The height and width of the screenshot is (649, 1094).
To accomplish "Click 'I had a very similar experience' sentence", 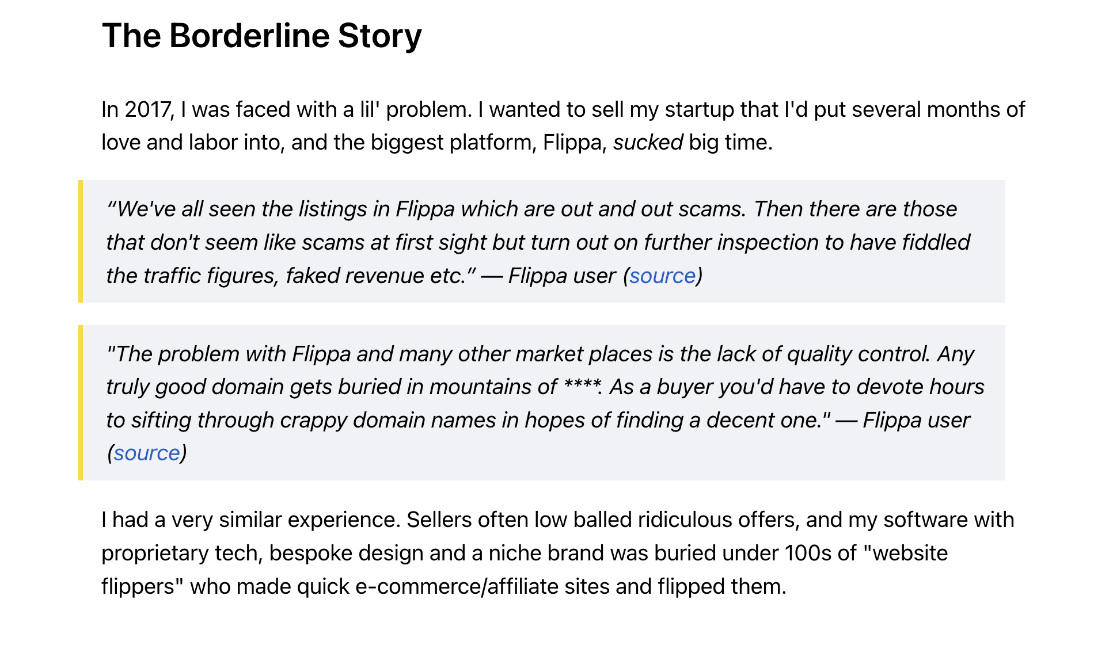I will click(250, 520).
